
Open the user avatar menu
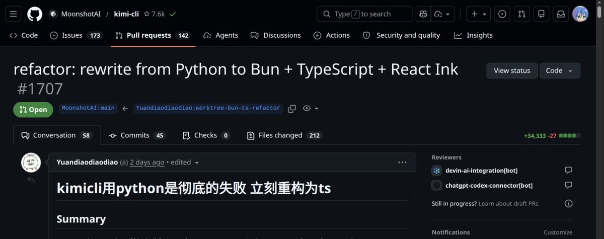(580, 14)
